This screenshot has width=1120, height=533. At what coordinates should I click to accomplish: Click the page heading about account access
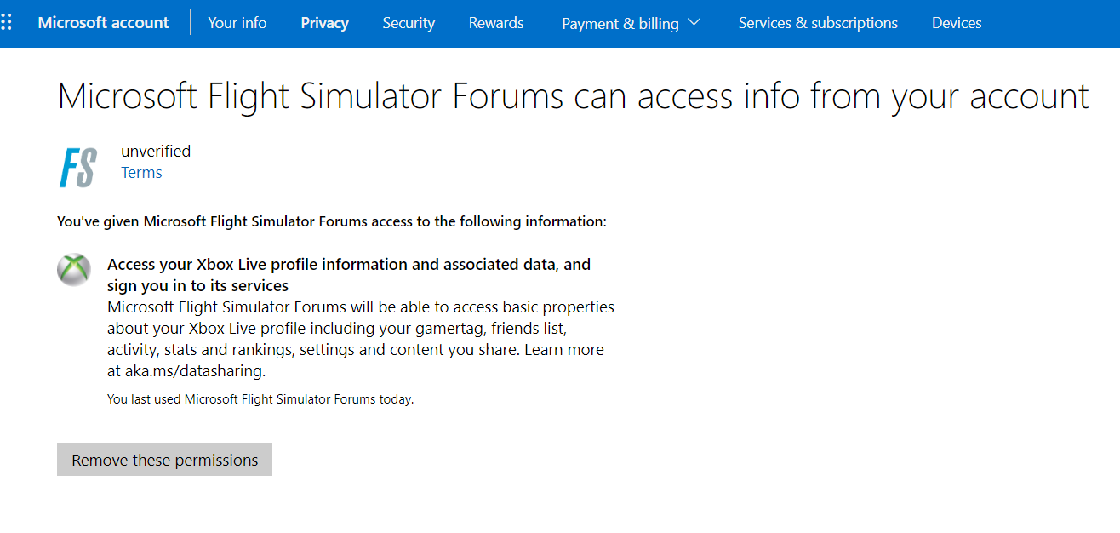click(x=573, y=96)
